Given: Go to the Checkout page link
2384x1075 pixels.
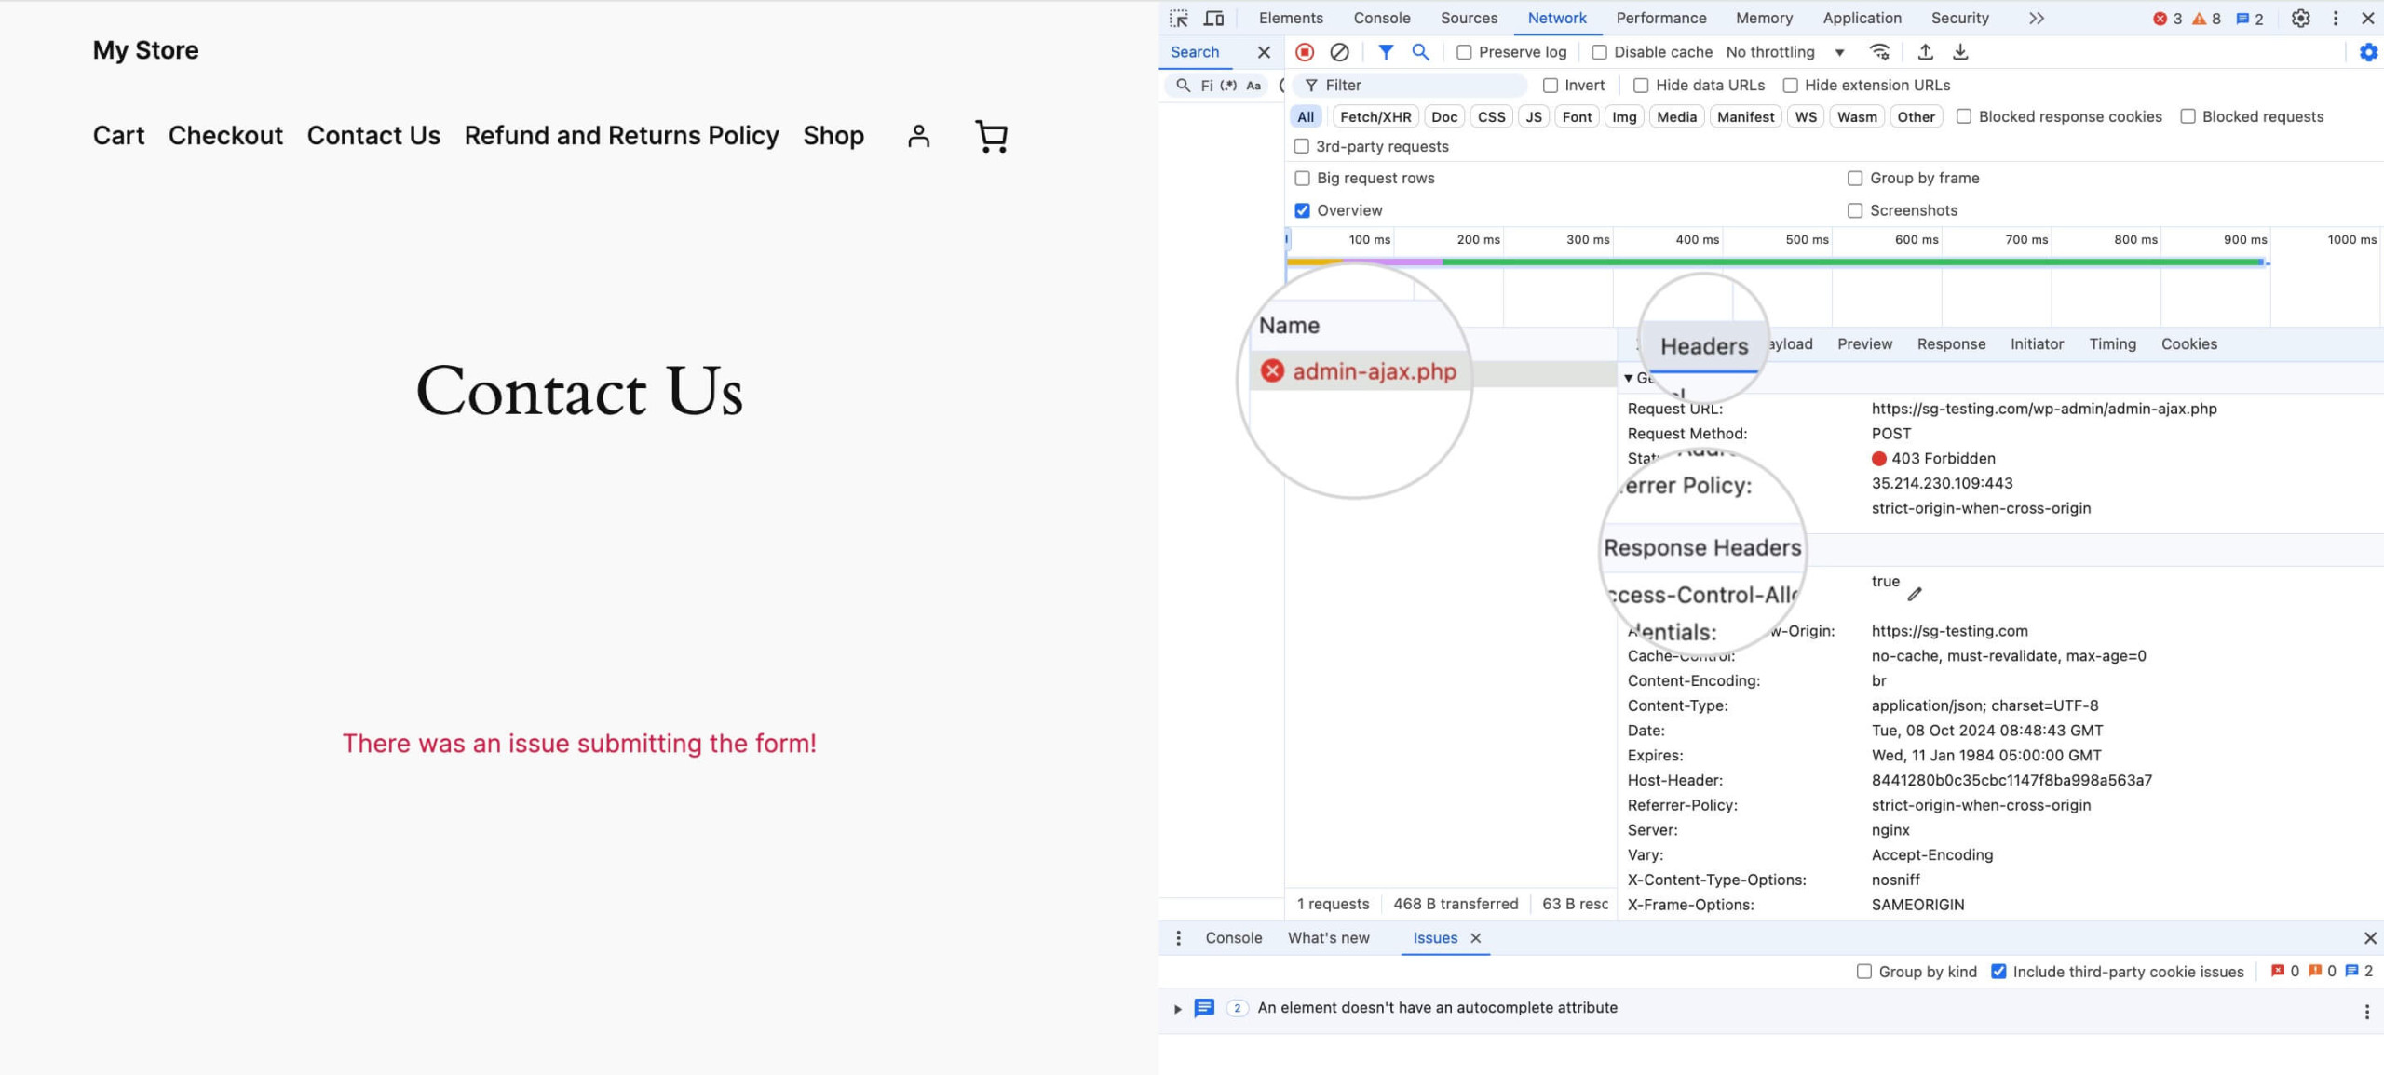Looking at the screenshot, I should click(225, 136).
